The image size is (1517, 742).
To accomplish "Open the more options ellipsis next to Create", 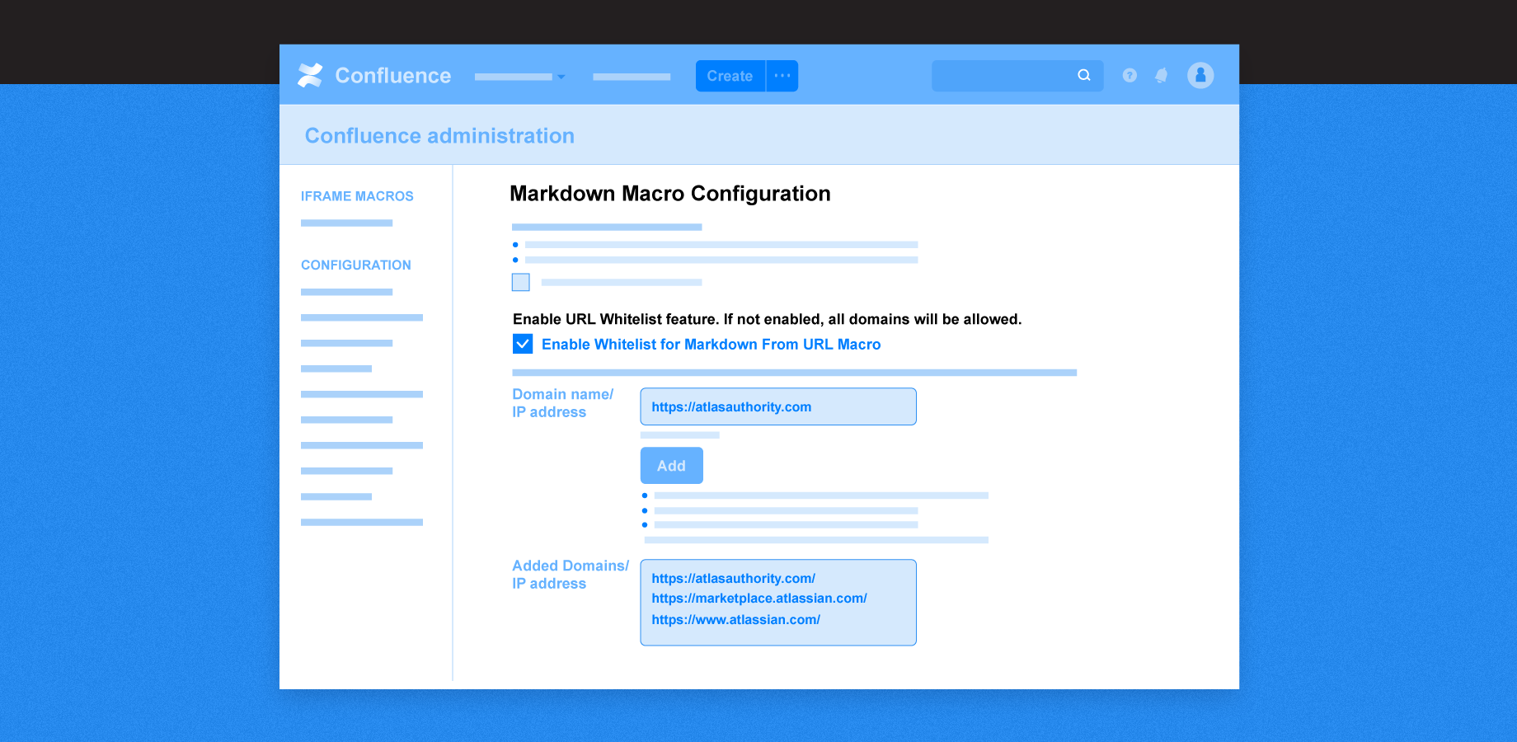I will (x=782, y=76).
